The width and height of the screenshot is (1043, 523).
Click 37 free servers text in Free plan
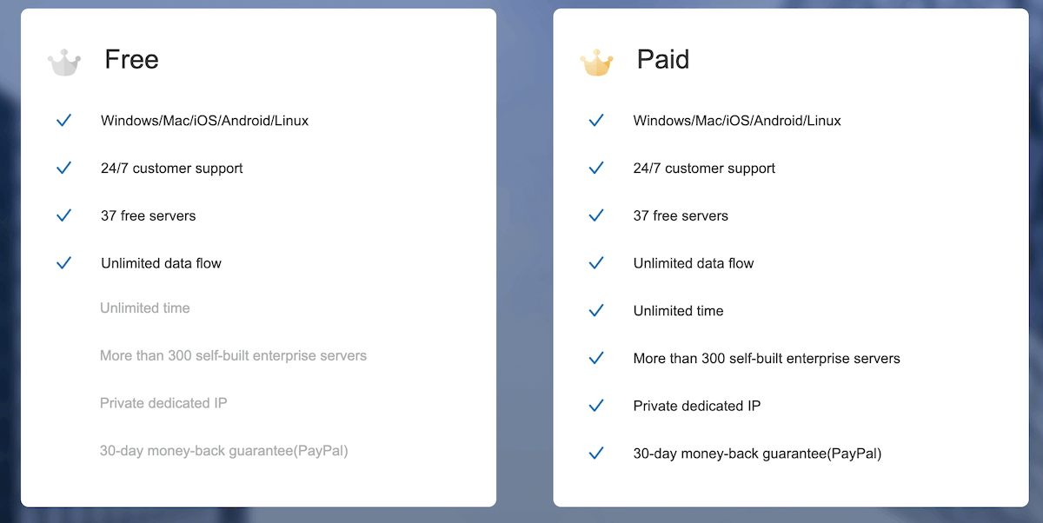149,215
